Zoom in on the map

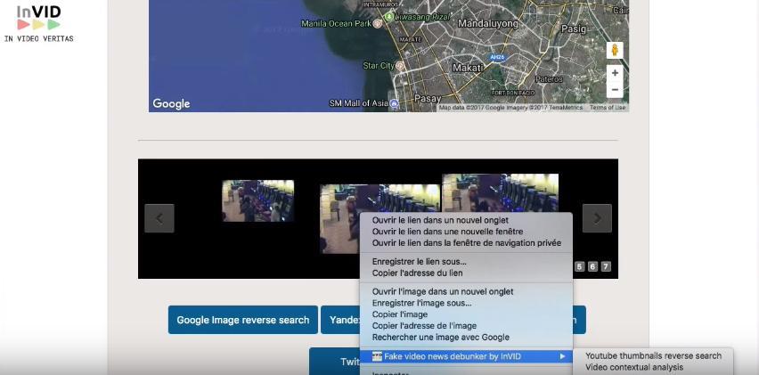[615, 73]
